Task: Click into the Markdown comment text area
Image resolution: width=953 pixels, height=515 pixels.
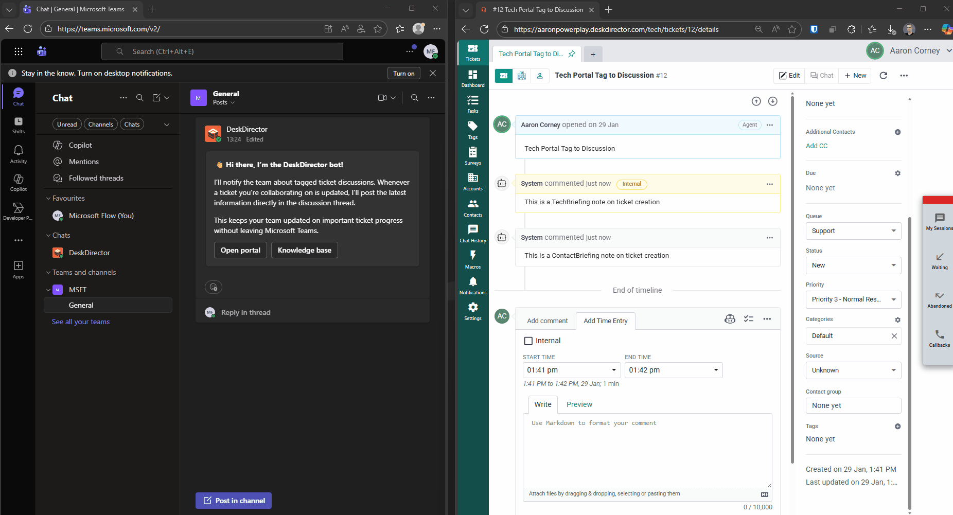Action: tap(647, 450)
